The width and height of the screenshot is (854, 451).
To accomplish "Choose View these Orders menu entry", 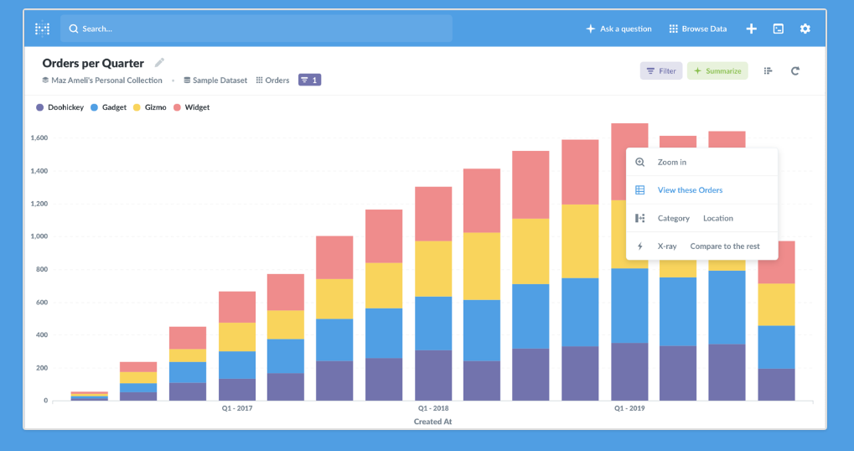I will [690, 190].
